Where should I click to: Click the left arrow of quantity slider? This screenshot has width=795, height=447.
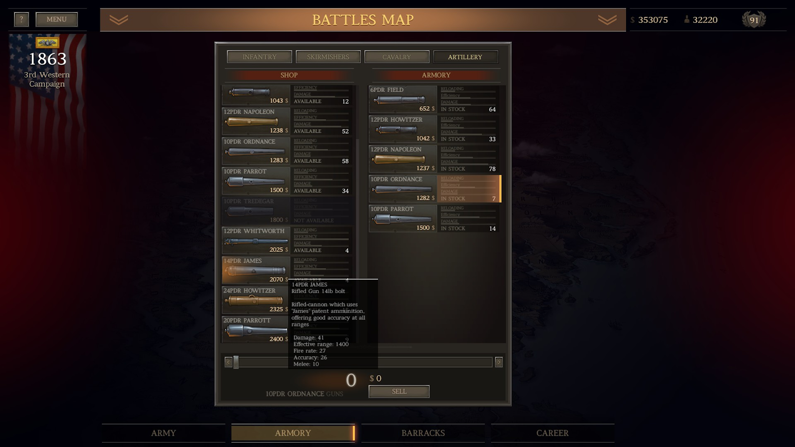click(229, 362)
